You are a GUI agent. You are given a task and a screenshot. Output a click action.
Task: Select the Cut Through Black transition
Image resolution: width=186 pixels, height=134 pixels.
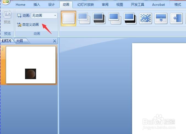pyautogui.click(x=130, y=18)
